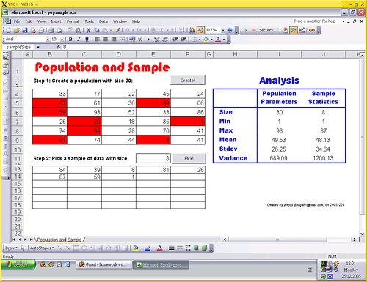
Task: Toggle Italic formatting
Action: tap(79, 40)
